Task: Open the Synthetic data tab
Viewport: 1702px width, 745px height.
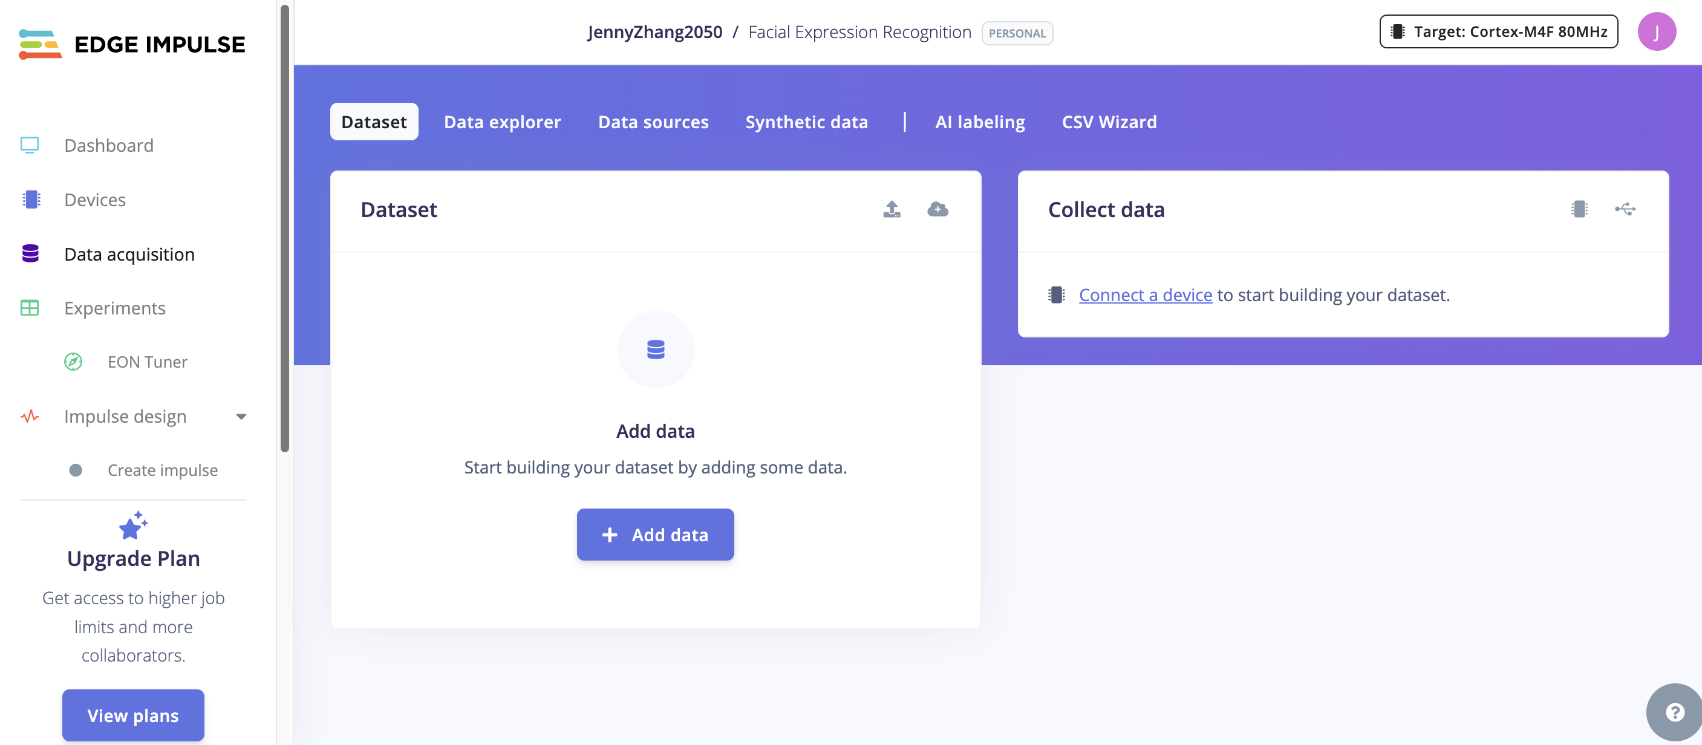Action: [806, 122]
